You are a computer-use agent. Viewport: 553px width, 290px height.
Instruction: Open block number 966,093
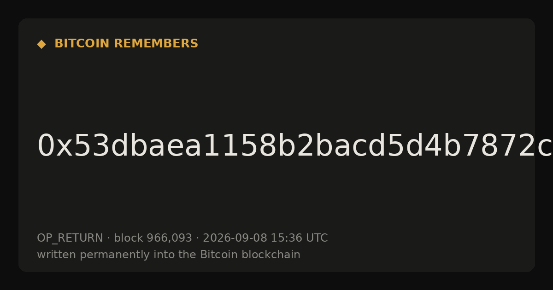point(169,238)
